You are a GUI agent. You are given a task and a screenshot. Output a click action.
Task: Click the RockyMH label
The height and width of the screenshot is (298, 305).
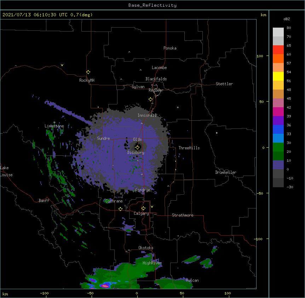[87, 80]
